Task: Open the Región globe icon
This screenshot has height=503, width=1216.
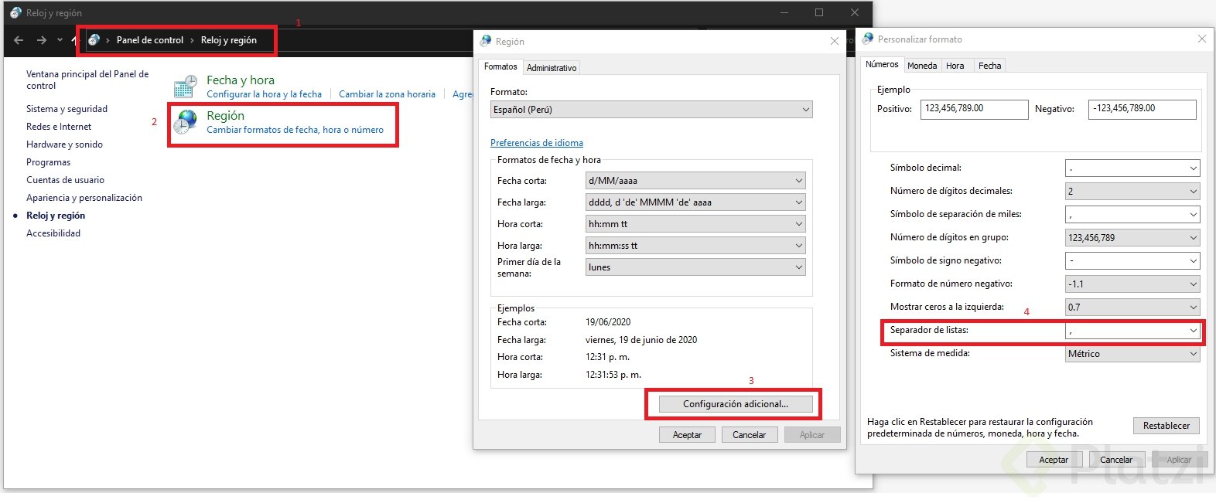Action: click(x=186, y=122)
